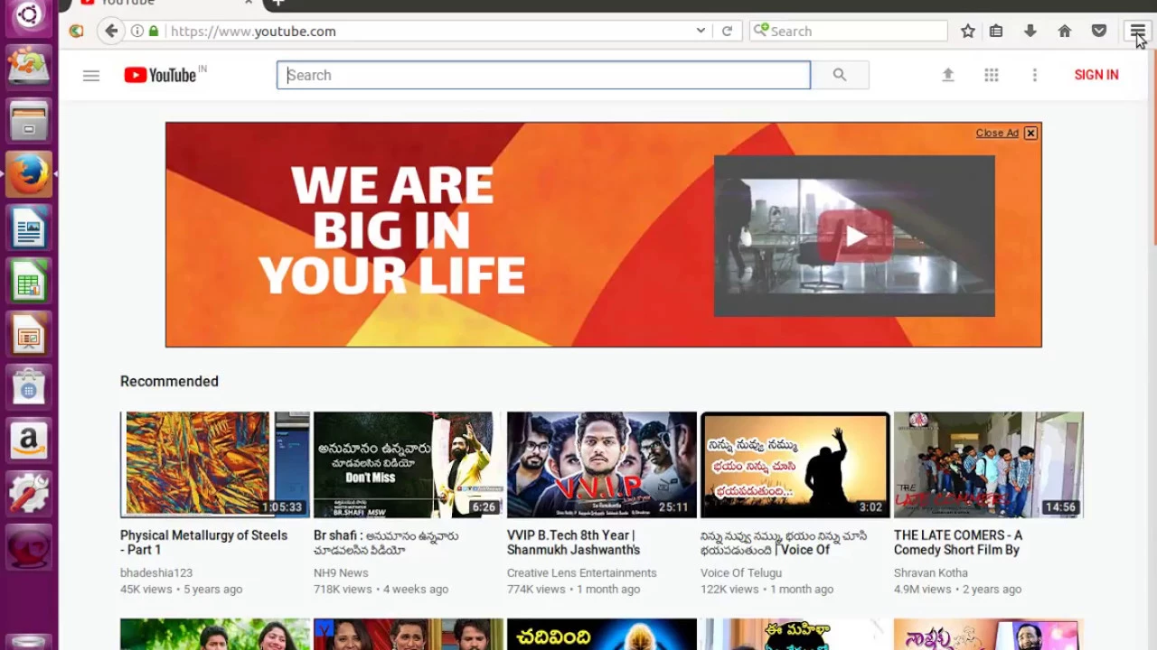Viewport: 1157px width, 650px height.
Task: Click the Close Ad link
Action: tap(997, 133)
